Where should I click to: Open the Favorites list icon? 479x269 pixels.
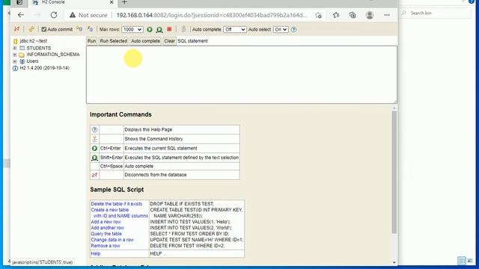336,15
